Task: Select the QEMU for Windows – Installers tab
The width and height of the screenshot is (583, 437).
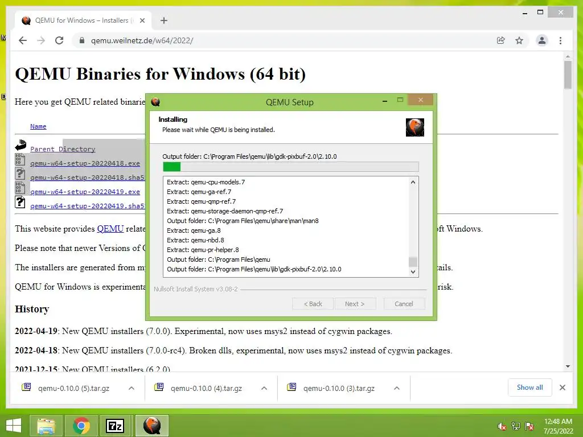Action: (83, 20)
